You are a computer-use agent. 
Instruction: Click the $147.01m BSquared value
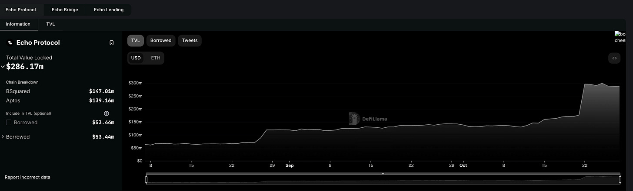pyautogui.click(x=102, y=91)
